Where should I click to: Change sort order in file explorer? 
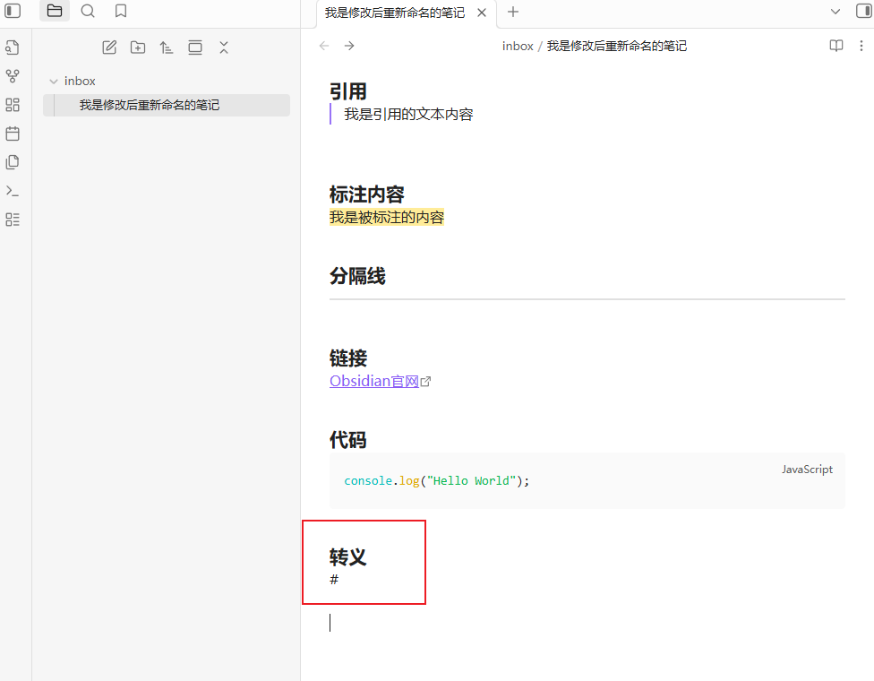(x=167, y=47)
